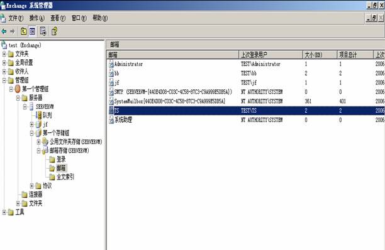Open the 帮助(H) menu
The height and width of the screenshot is (250, 385).
point(100,18)
